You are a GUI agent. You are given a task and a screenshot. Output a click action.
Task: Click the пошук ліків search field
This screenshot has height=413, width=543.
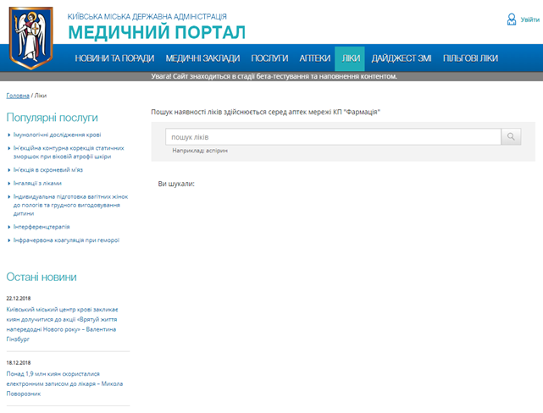click(x=332, y=137)
